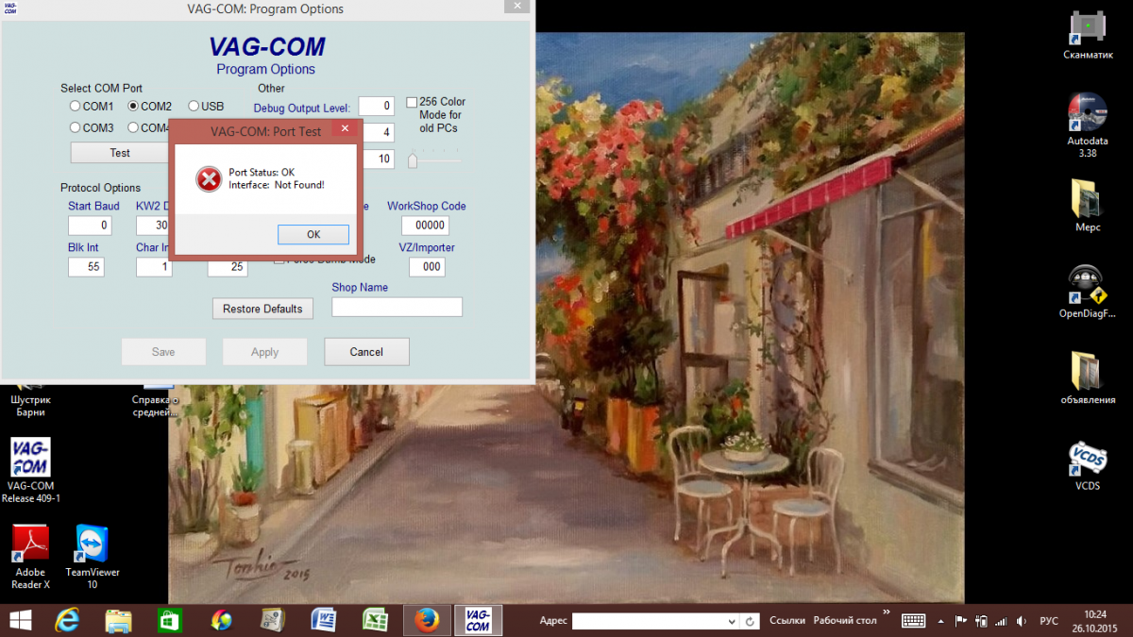Open the Windows Start button
1133x637 pixels.
pyautogui.click(x=19, y=620)
